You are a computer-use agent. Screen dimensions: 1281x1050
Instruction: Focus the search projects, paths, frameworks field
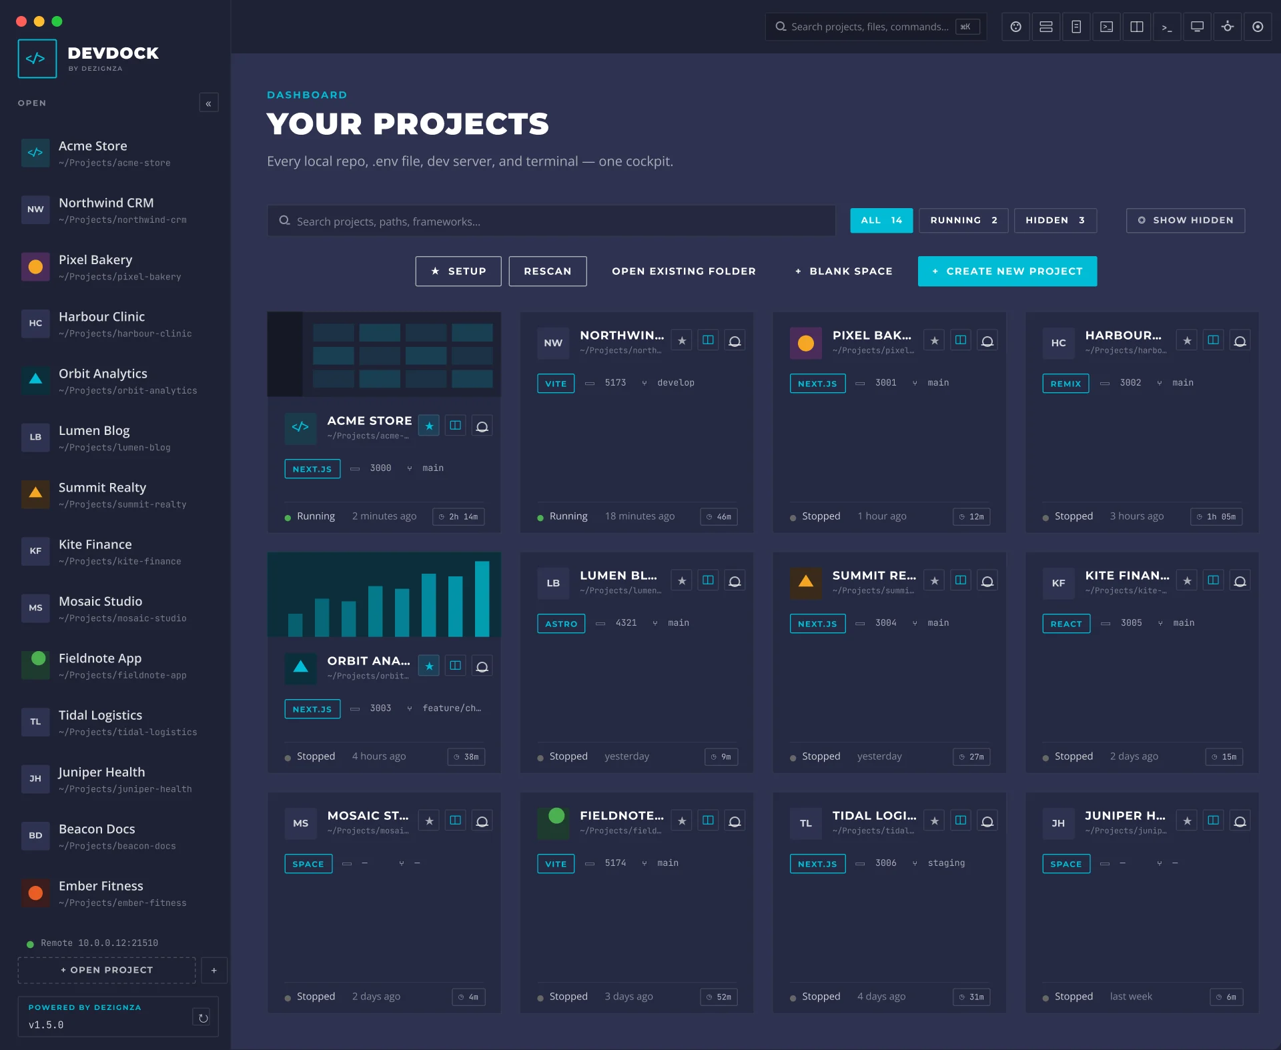pos(551,221)
